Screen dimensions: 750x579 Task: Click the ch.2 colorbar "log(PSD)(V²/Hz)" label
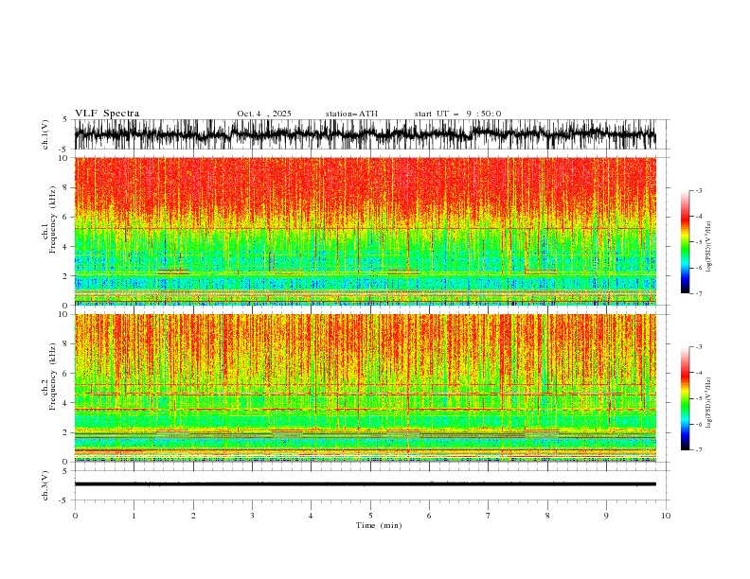click(x=709, y=403)
